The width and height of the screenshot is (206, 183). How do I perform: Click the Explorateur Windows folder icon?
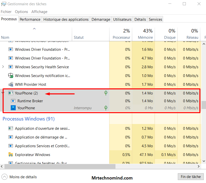pyautogui.click(x=11, y=155)
